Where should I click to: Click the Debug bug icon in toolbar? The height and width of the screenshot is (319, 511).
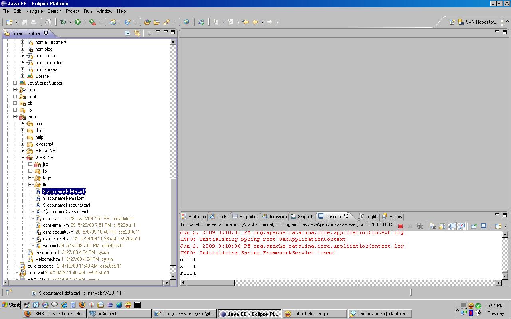63,22
